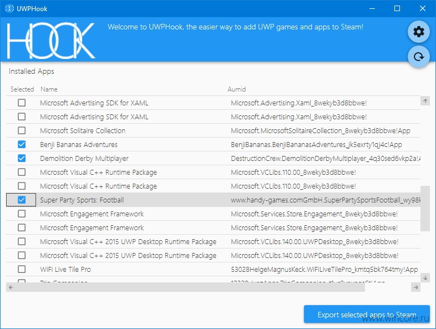Click the Installed Apps heading
The height and width of the screenshot is (329, 436).
coord(32,72)
